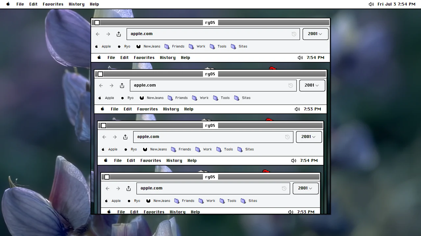Click share icon in outermost ryOS window
The image size is (421, 236).
119,34
